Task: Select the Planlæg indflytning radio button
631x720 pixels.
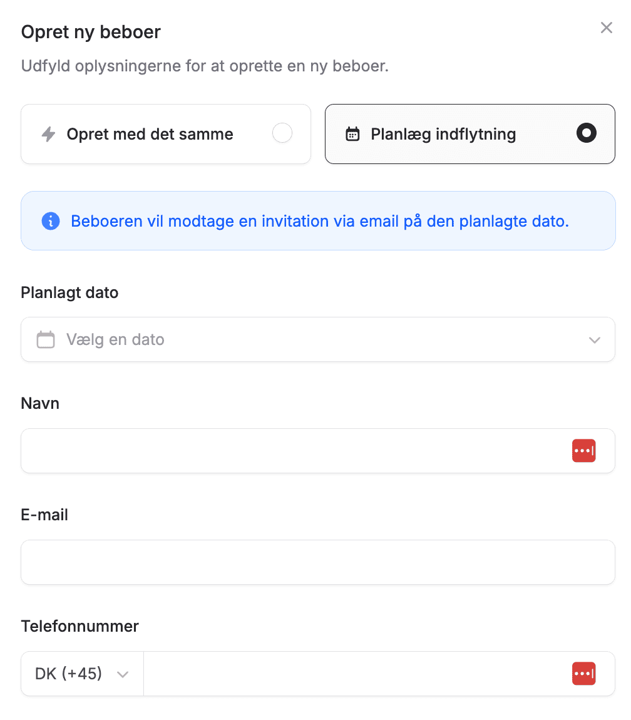Action: tap(586, 133)
